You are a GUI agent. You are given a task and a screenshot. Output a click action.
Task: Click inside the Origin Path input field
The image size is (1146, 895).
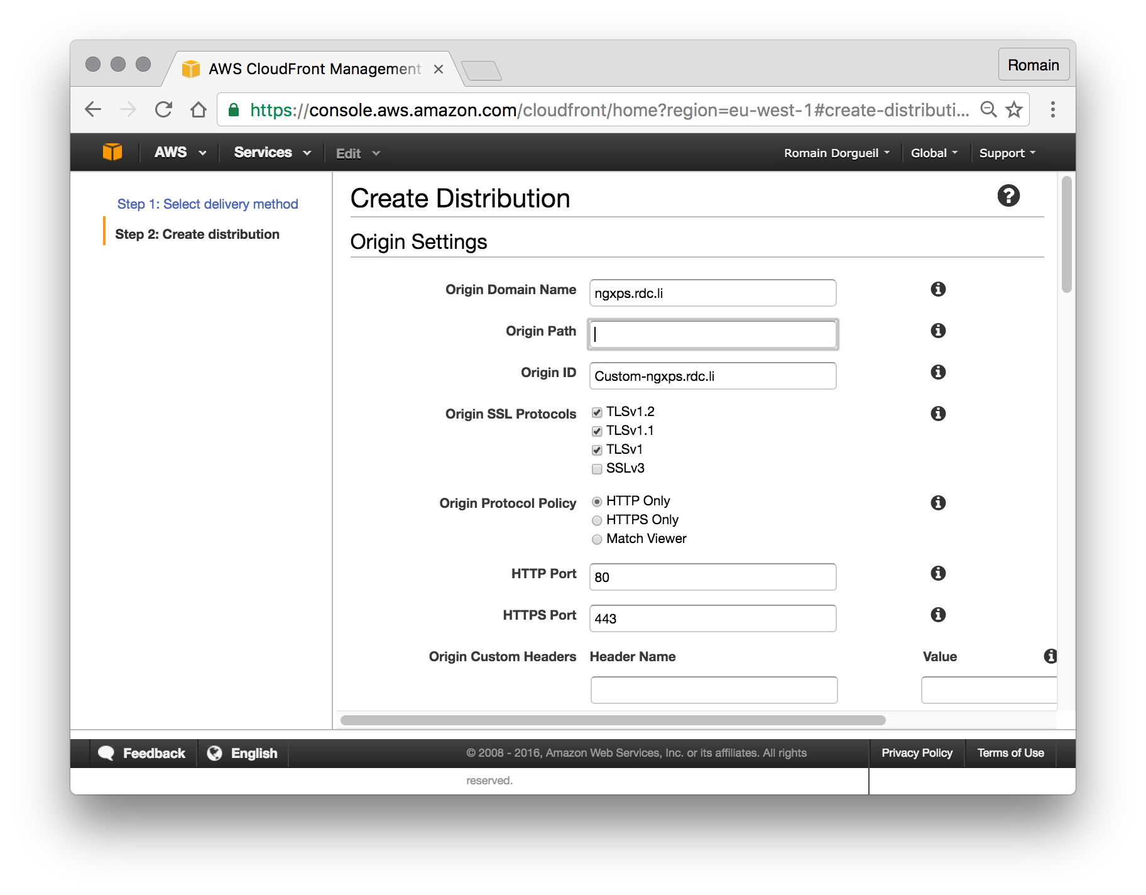712,334
